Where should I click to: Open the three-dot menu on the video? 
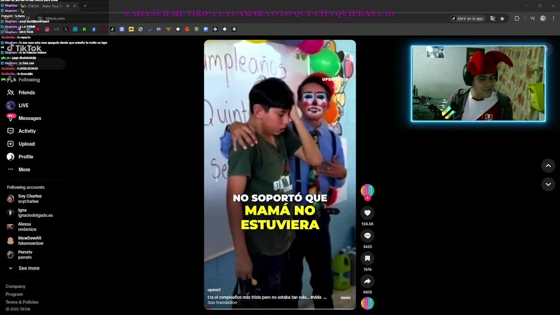347,47
